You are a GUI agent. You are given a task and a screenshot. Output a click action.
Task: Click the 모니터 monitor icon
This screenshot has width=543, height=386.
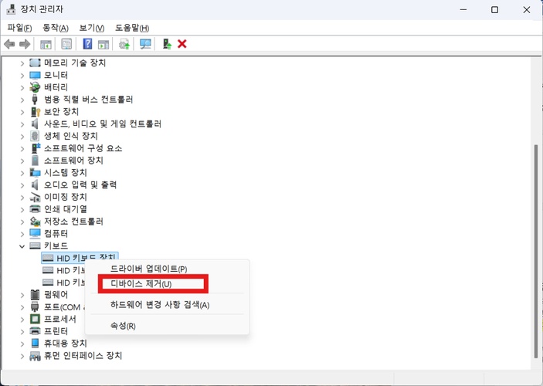[x=35, y=75]
